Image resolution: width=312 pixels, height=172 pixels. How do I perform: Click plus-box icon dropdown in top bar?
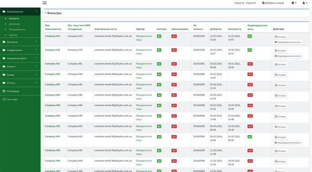pyautogui.click(x=294, y=3)
